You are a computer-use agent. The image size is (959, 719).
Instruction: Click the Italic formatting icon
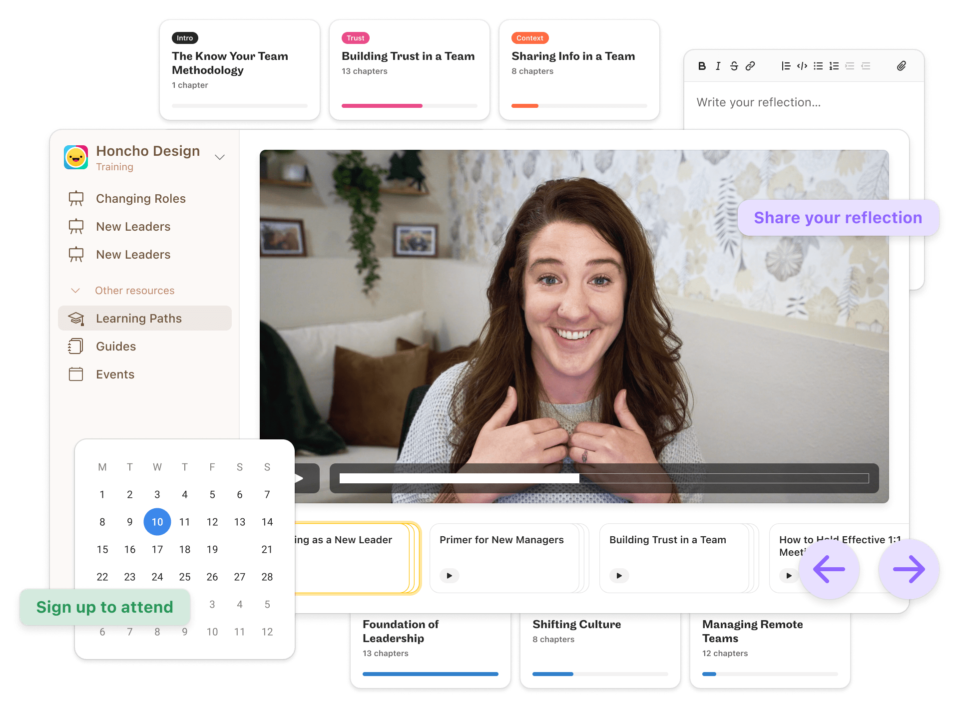(x=718, y=66)
